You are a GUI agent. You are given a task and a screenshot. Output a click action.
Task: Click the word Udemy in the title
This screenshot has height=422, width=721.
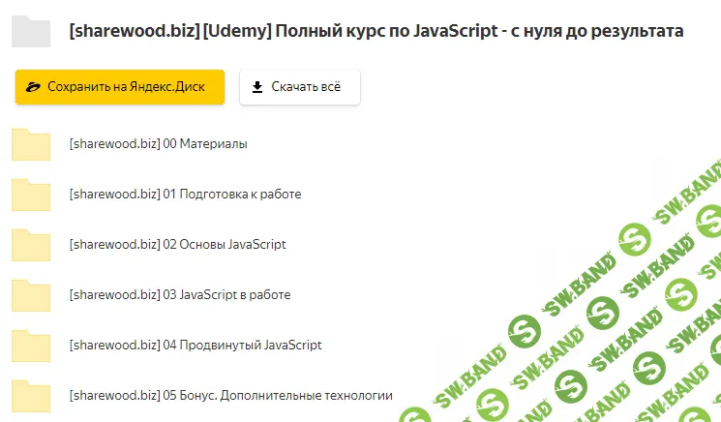(x=237, y=31)
